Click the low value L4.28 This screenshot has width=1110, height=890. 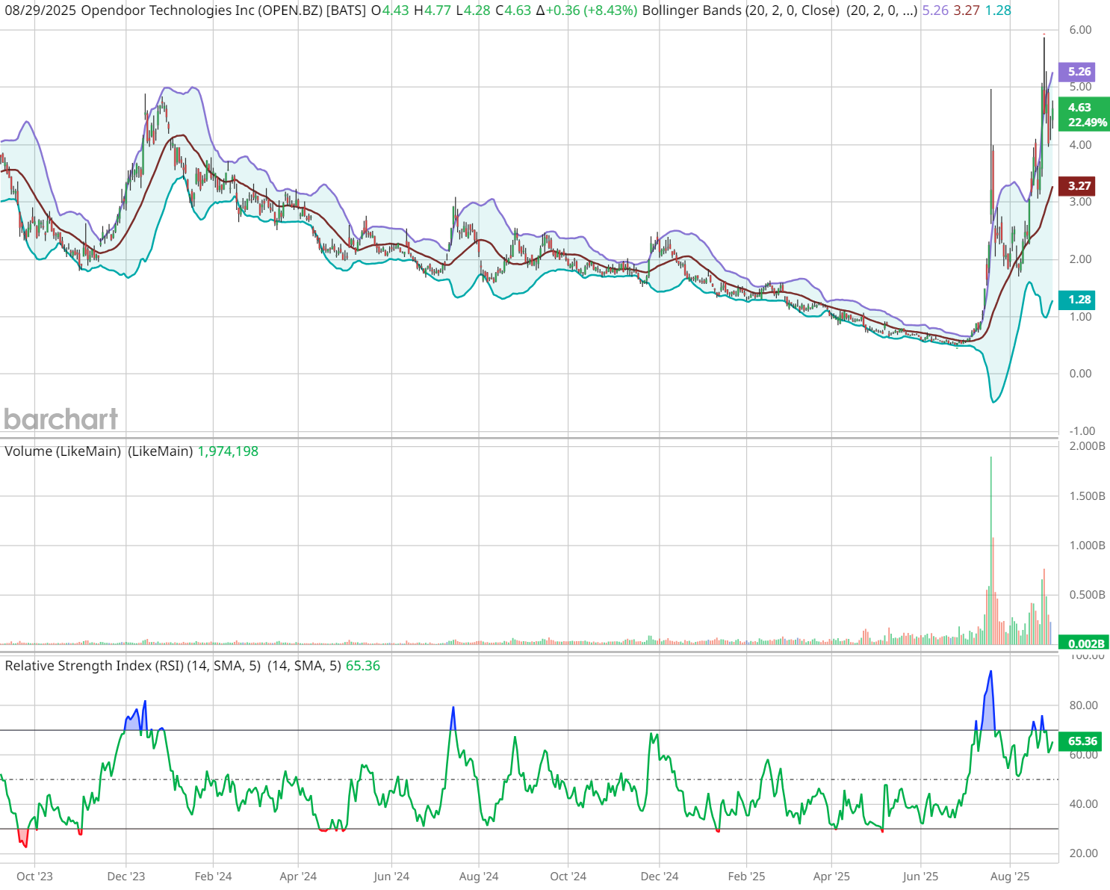click(x=473, y=10)
